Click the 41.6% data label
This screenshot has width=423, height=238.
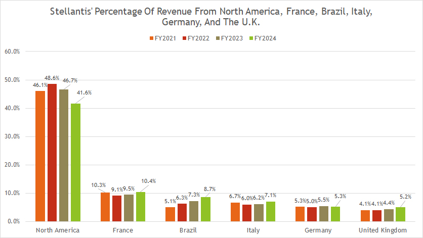[x=84, y=92]
